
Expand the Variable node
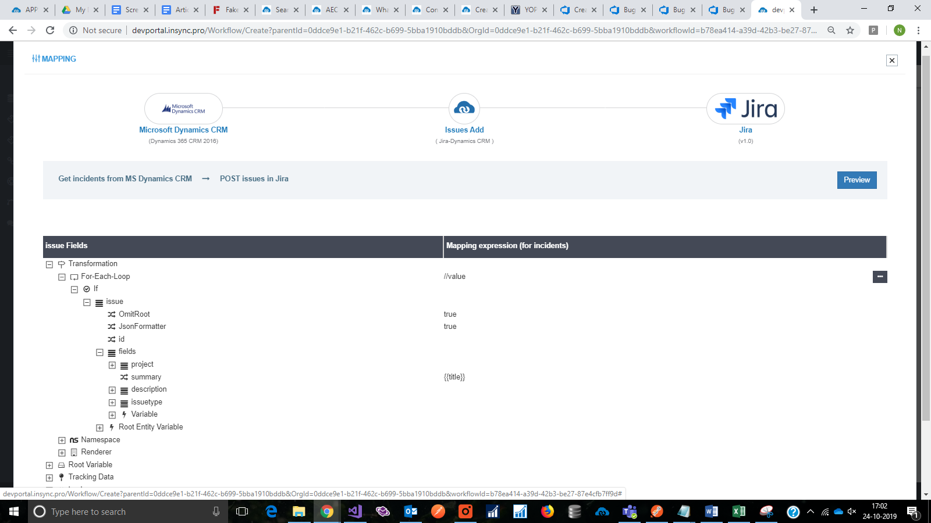click(x=112, y=415)
